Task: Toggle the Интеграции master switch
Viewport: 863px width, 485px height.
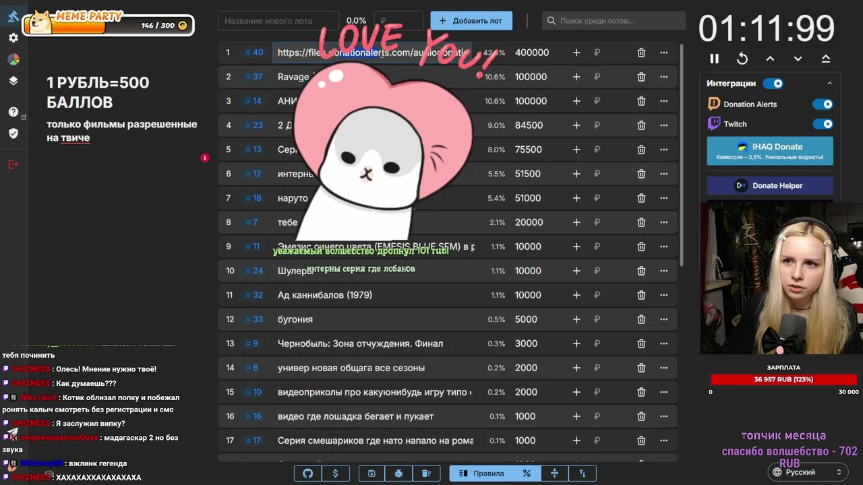Action: click(773, 84)
